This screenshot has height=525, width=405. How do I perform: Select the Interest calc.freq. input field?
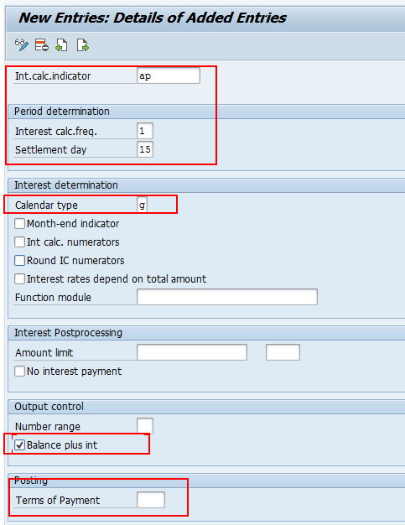click(x=145, y=131)
